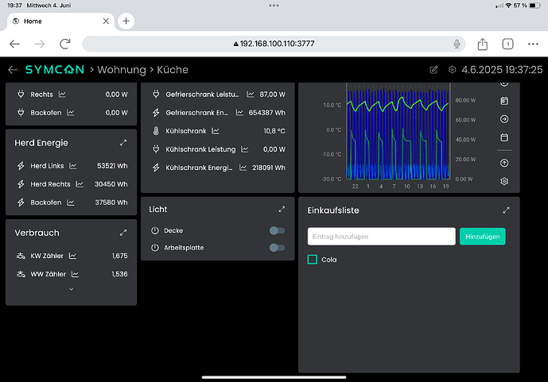Open the chart for Kühlschrank temperature
Screen dimensions: 548x382
pyautogui.click(x=216, y=131)
